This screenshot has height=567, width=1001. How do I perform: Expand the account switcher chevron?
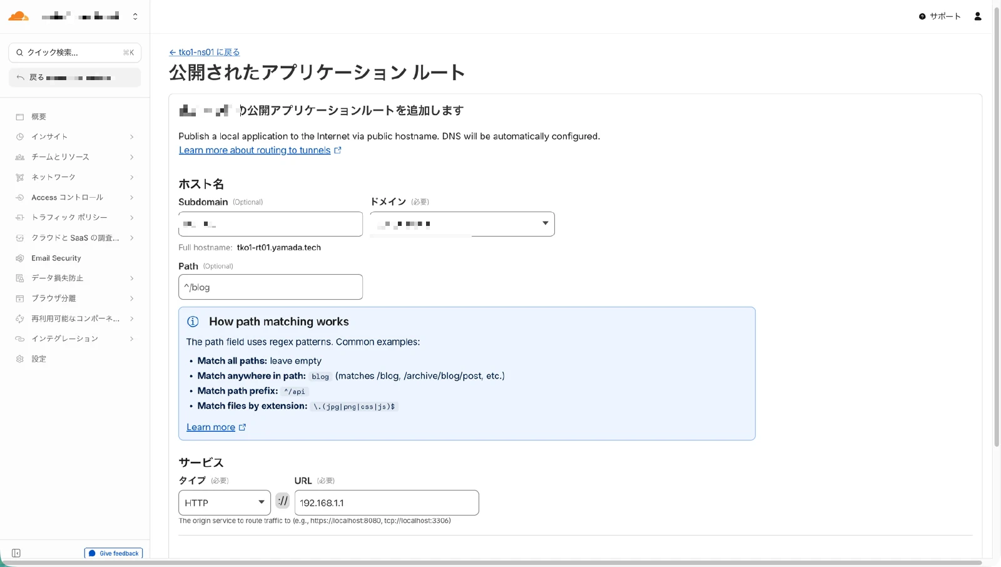[135, 16]
